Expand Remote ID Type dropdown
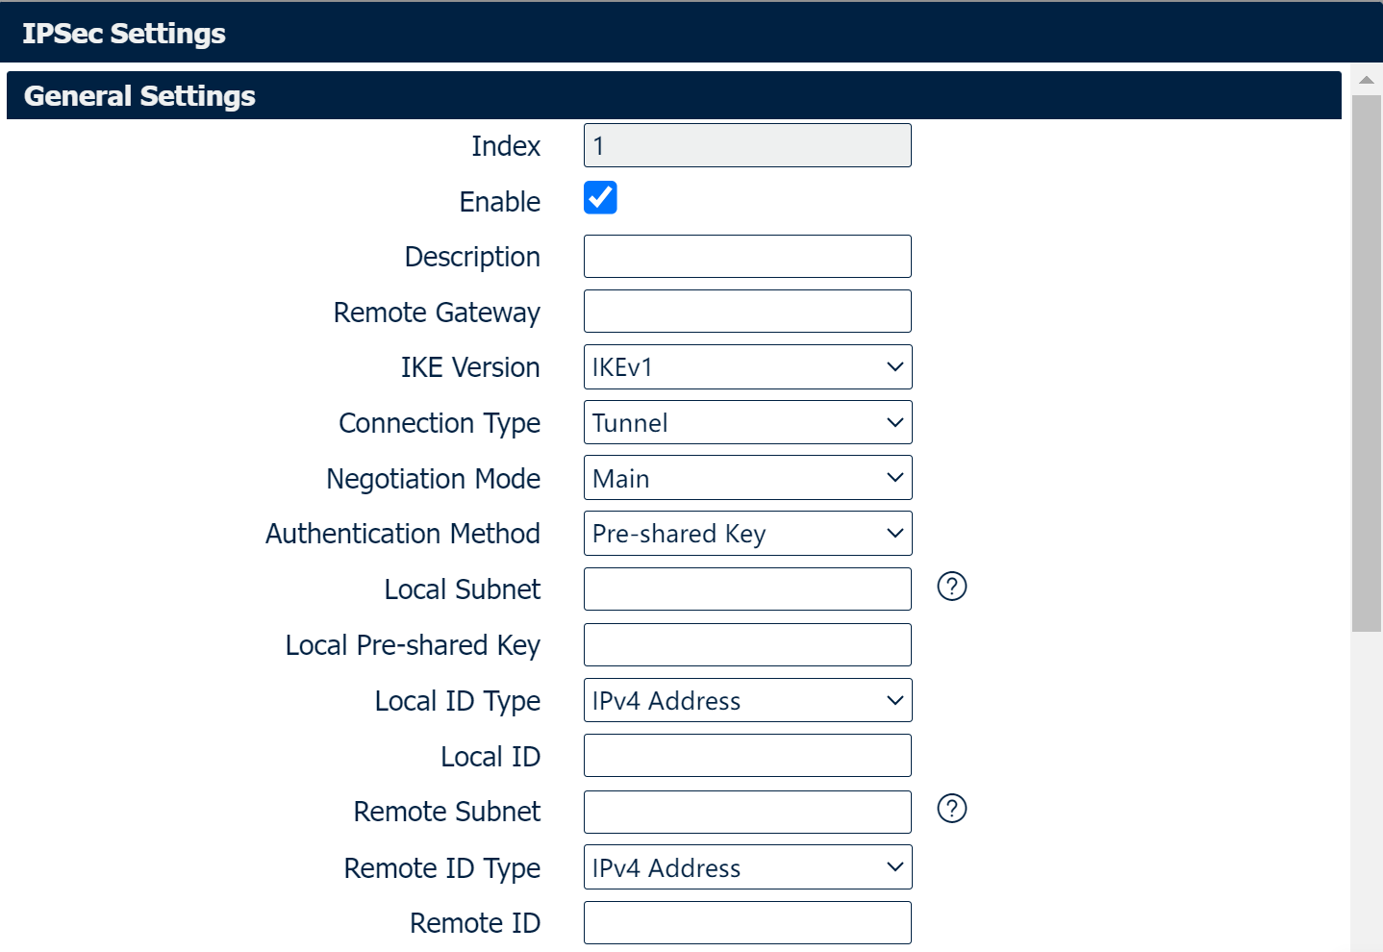Screen dimensions: 1383x952 (747, 867)
